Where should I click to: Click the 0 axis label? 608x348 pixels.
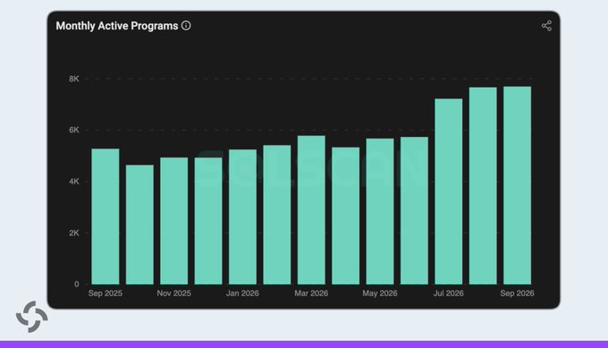click(x=76, y=284)
